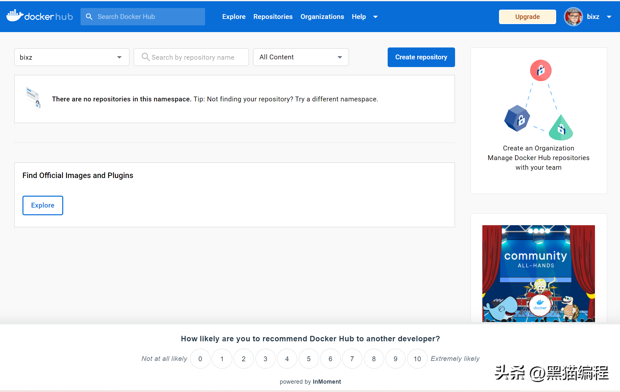The width and height of the screenshot is (620, 392).
Task: Click the Docker Hub whale logo
Action: 15,16
